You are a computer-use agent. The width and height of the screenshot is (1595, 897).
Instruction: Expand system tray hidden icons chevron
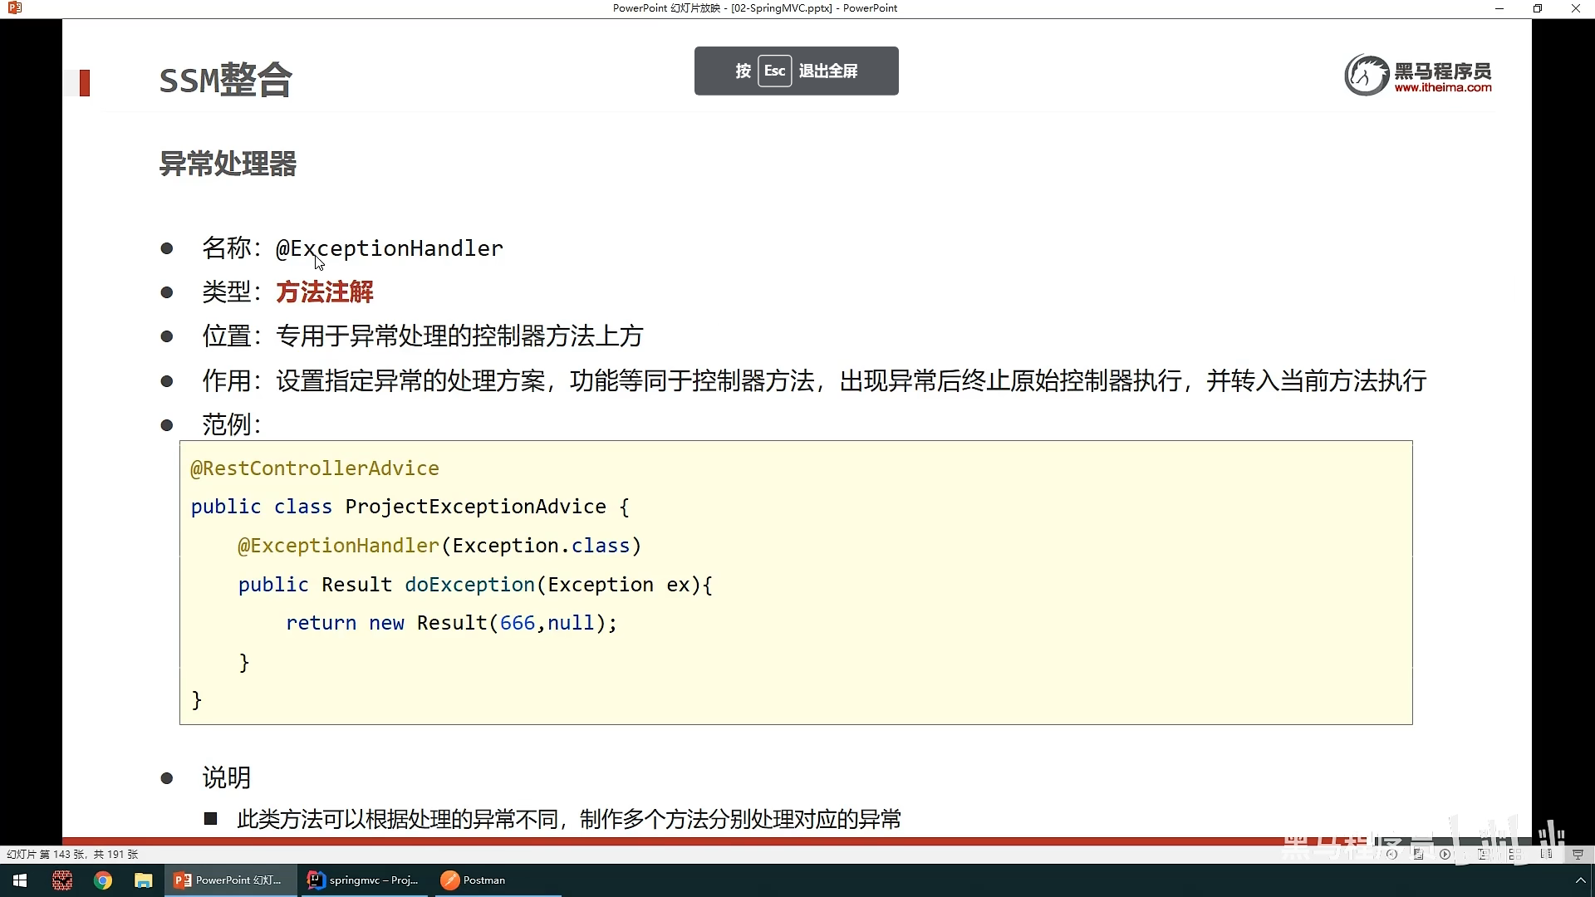pyautogui.click(x=1580, y=880)
